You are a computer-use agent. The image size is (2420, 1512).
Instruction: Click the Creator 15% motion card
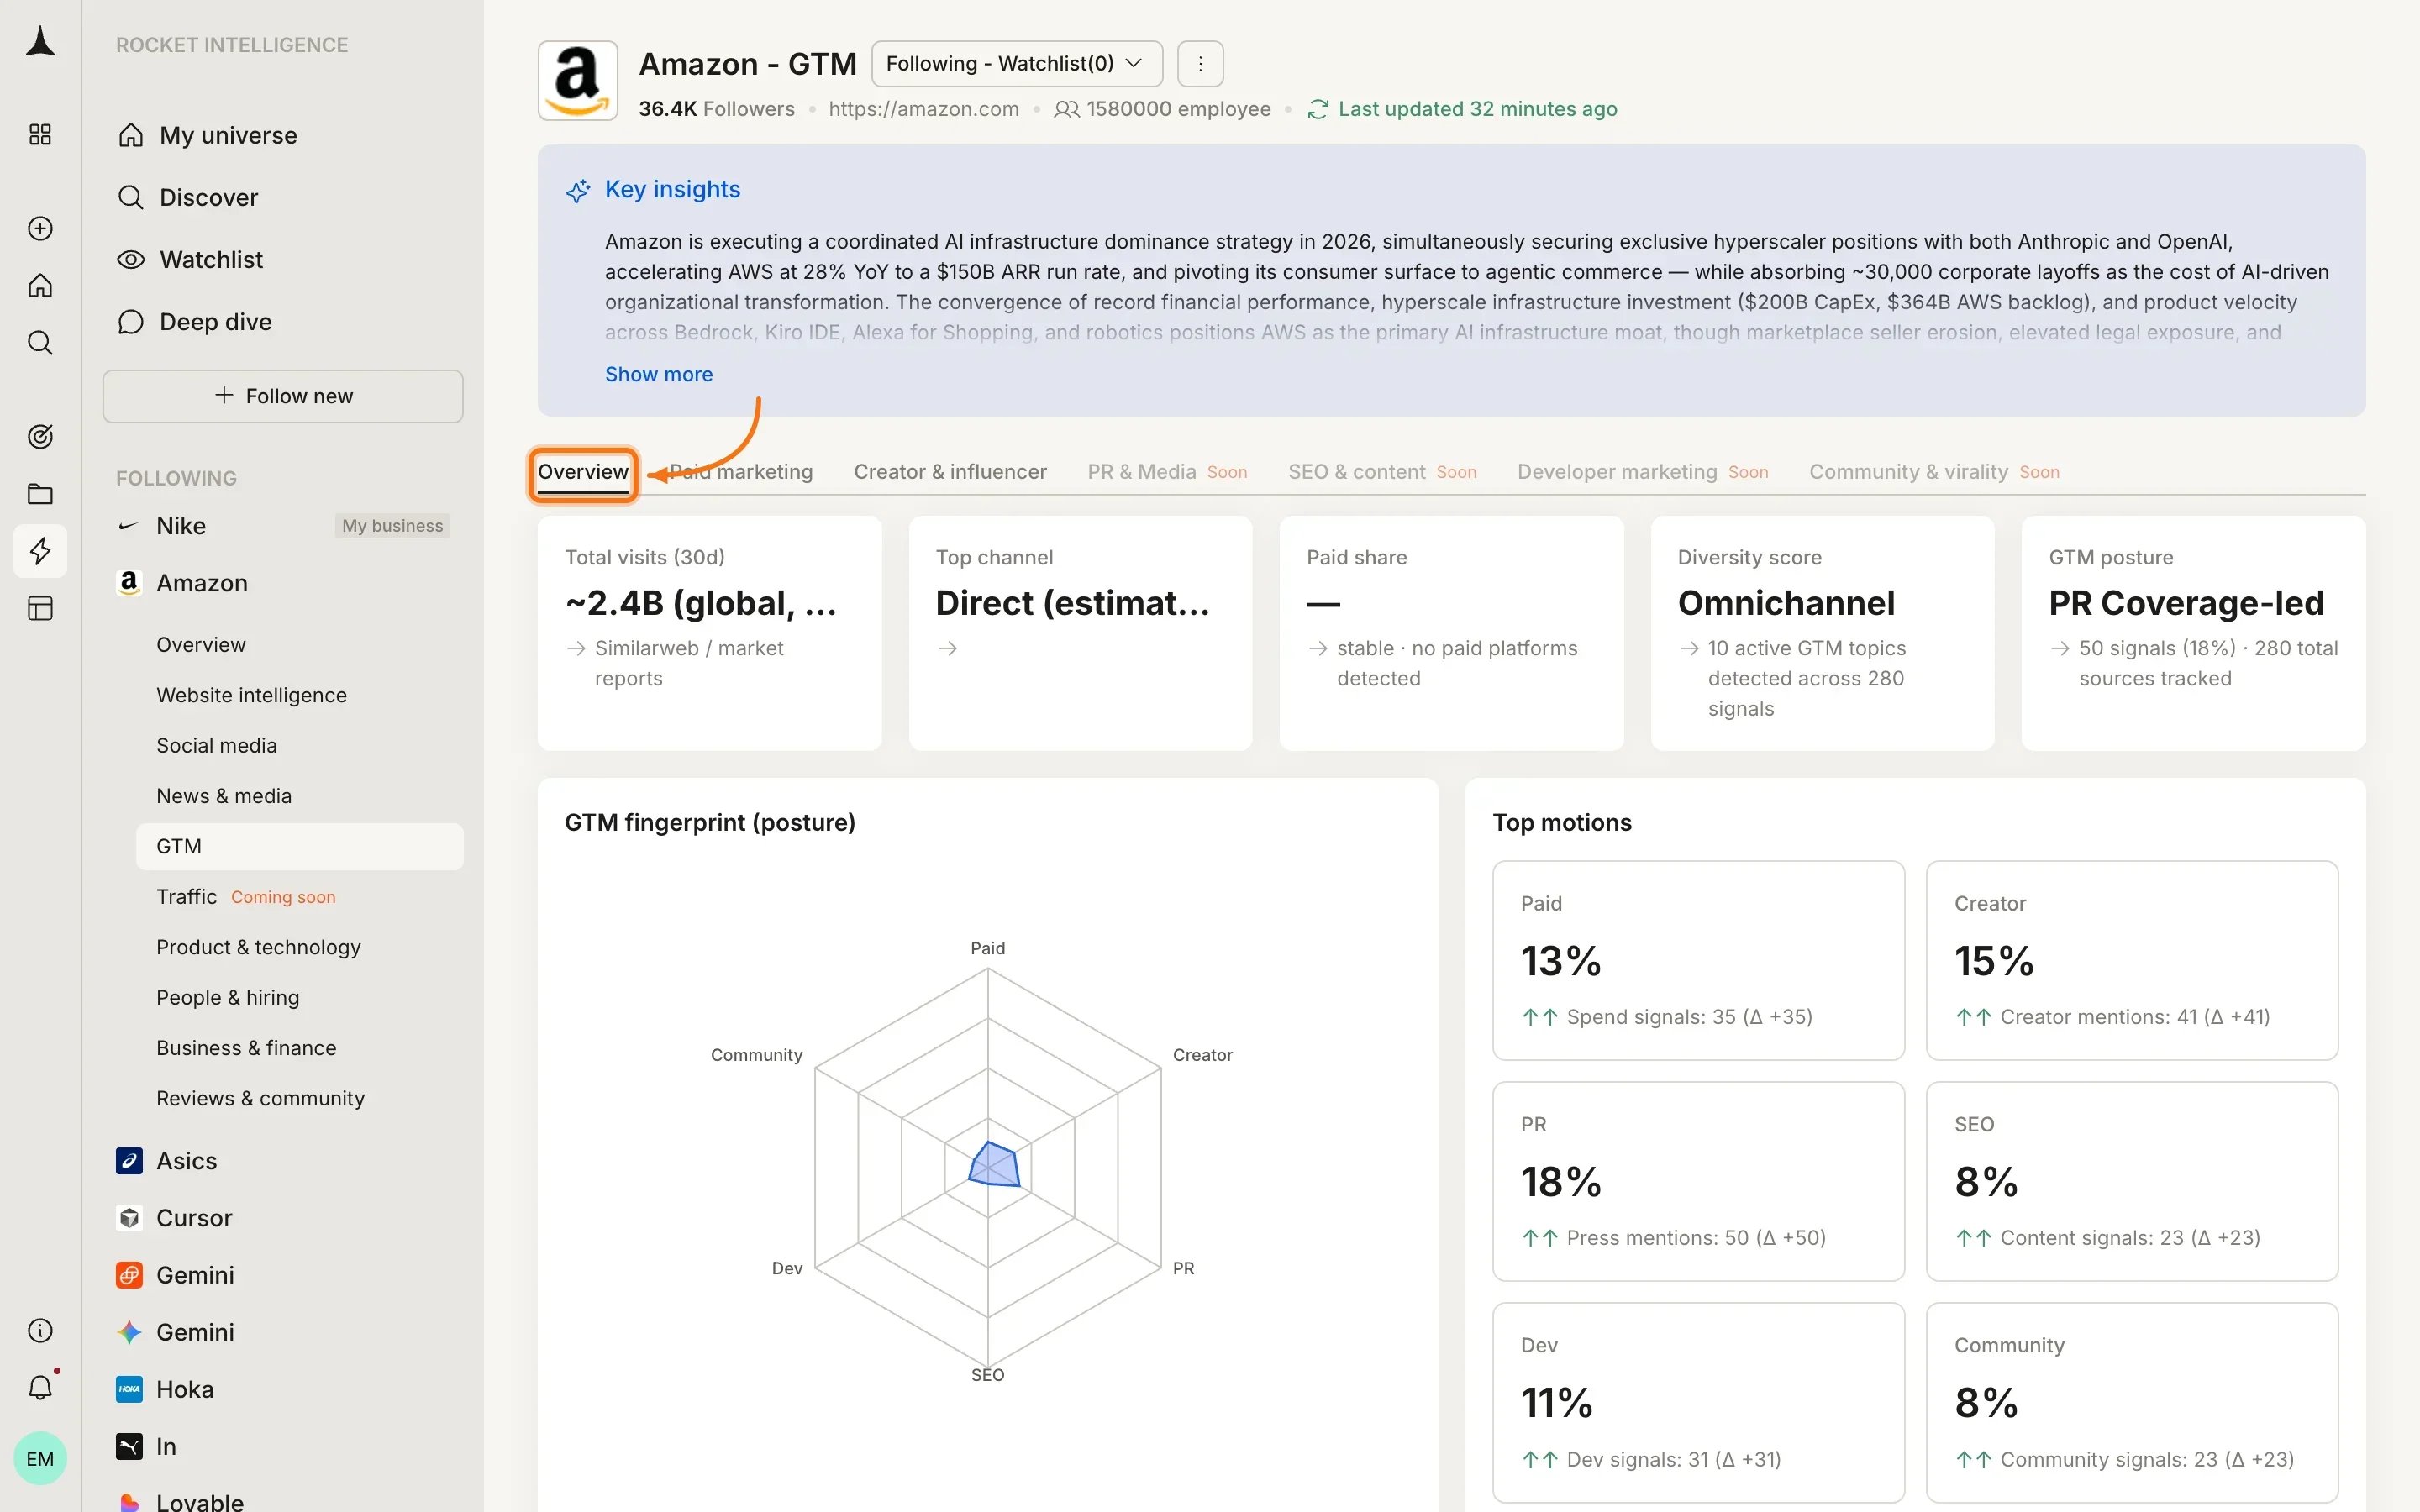tap(2132, 960)
